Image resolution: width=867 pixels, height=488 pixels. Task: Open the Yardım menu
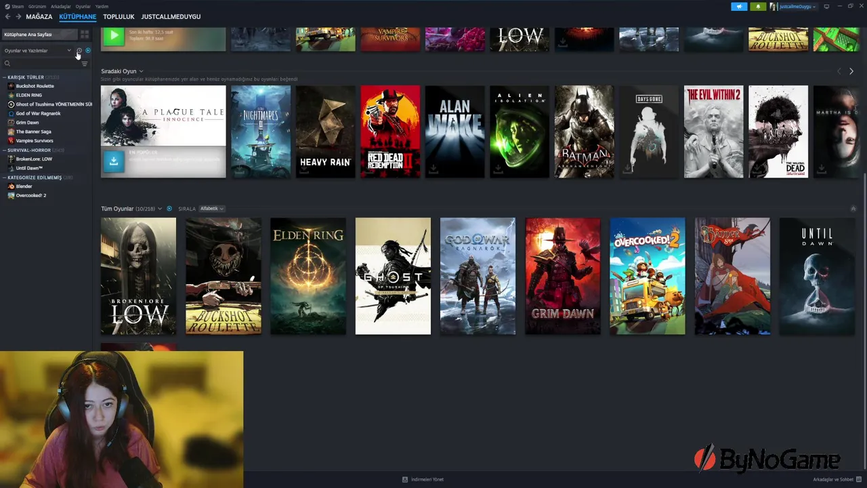click(x=102, y=6)
